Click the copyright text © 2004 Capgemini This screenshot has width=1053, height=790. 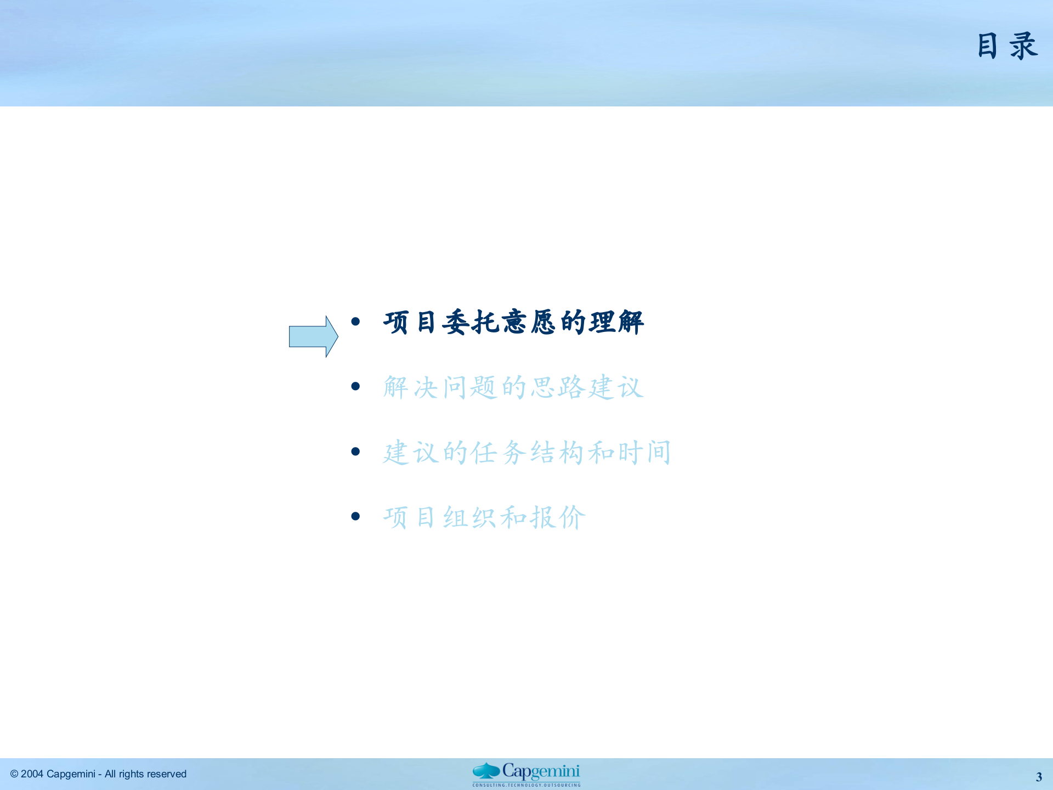[99, 774]
